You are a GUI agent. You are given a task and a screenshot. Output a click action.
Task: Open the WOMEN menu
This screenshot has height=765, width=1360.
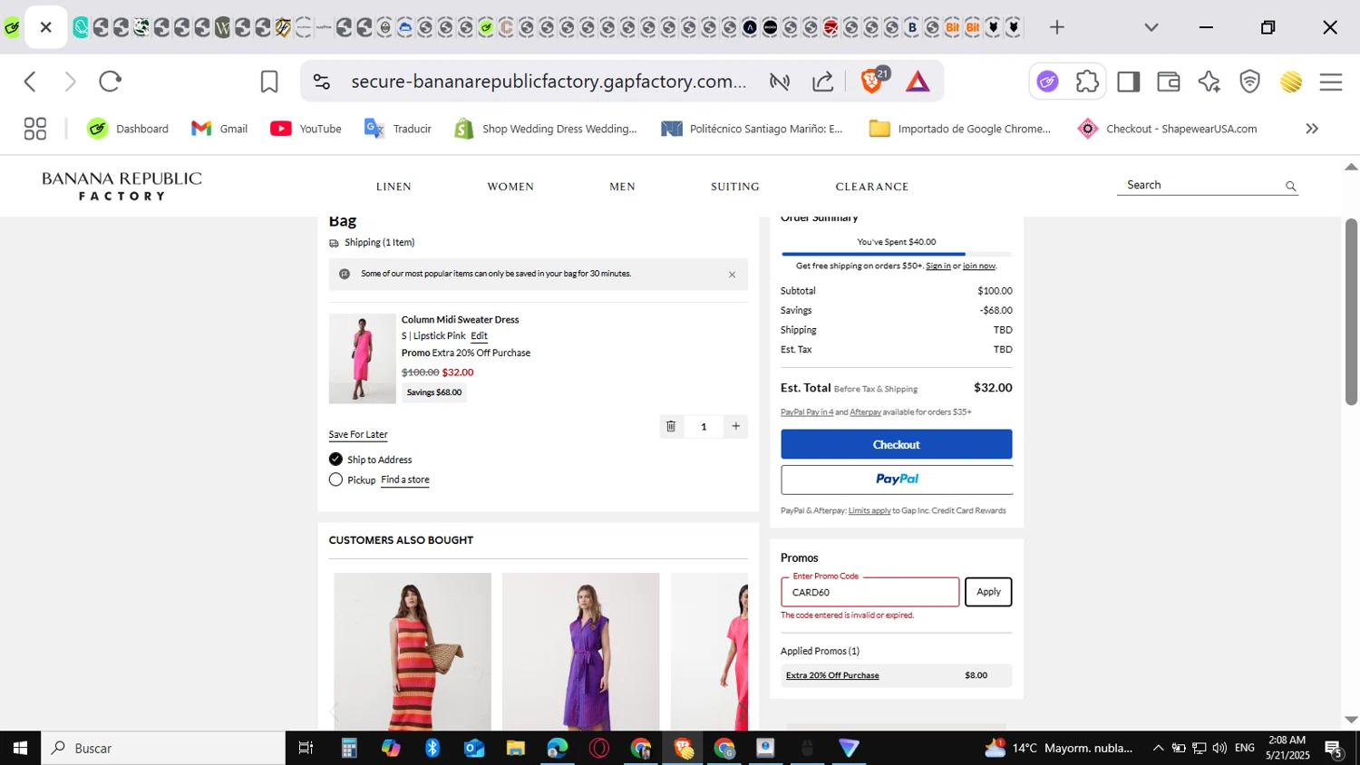510,187
